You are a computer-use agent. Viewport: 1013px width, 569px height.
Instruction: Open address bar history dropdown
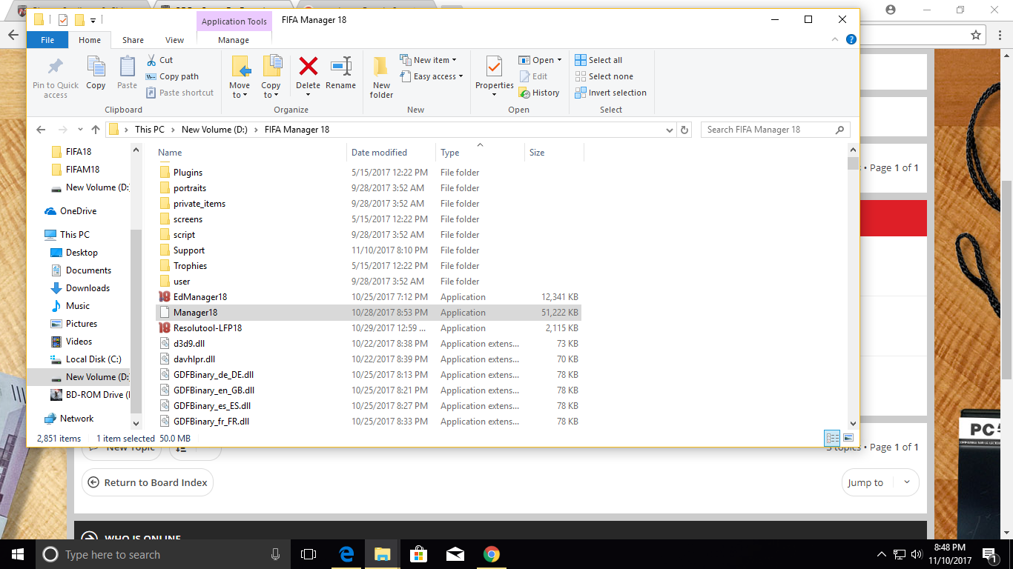670,130
